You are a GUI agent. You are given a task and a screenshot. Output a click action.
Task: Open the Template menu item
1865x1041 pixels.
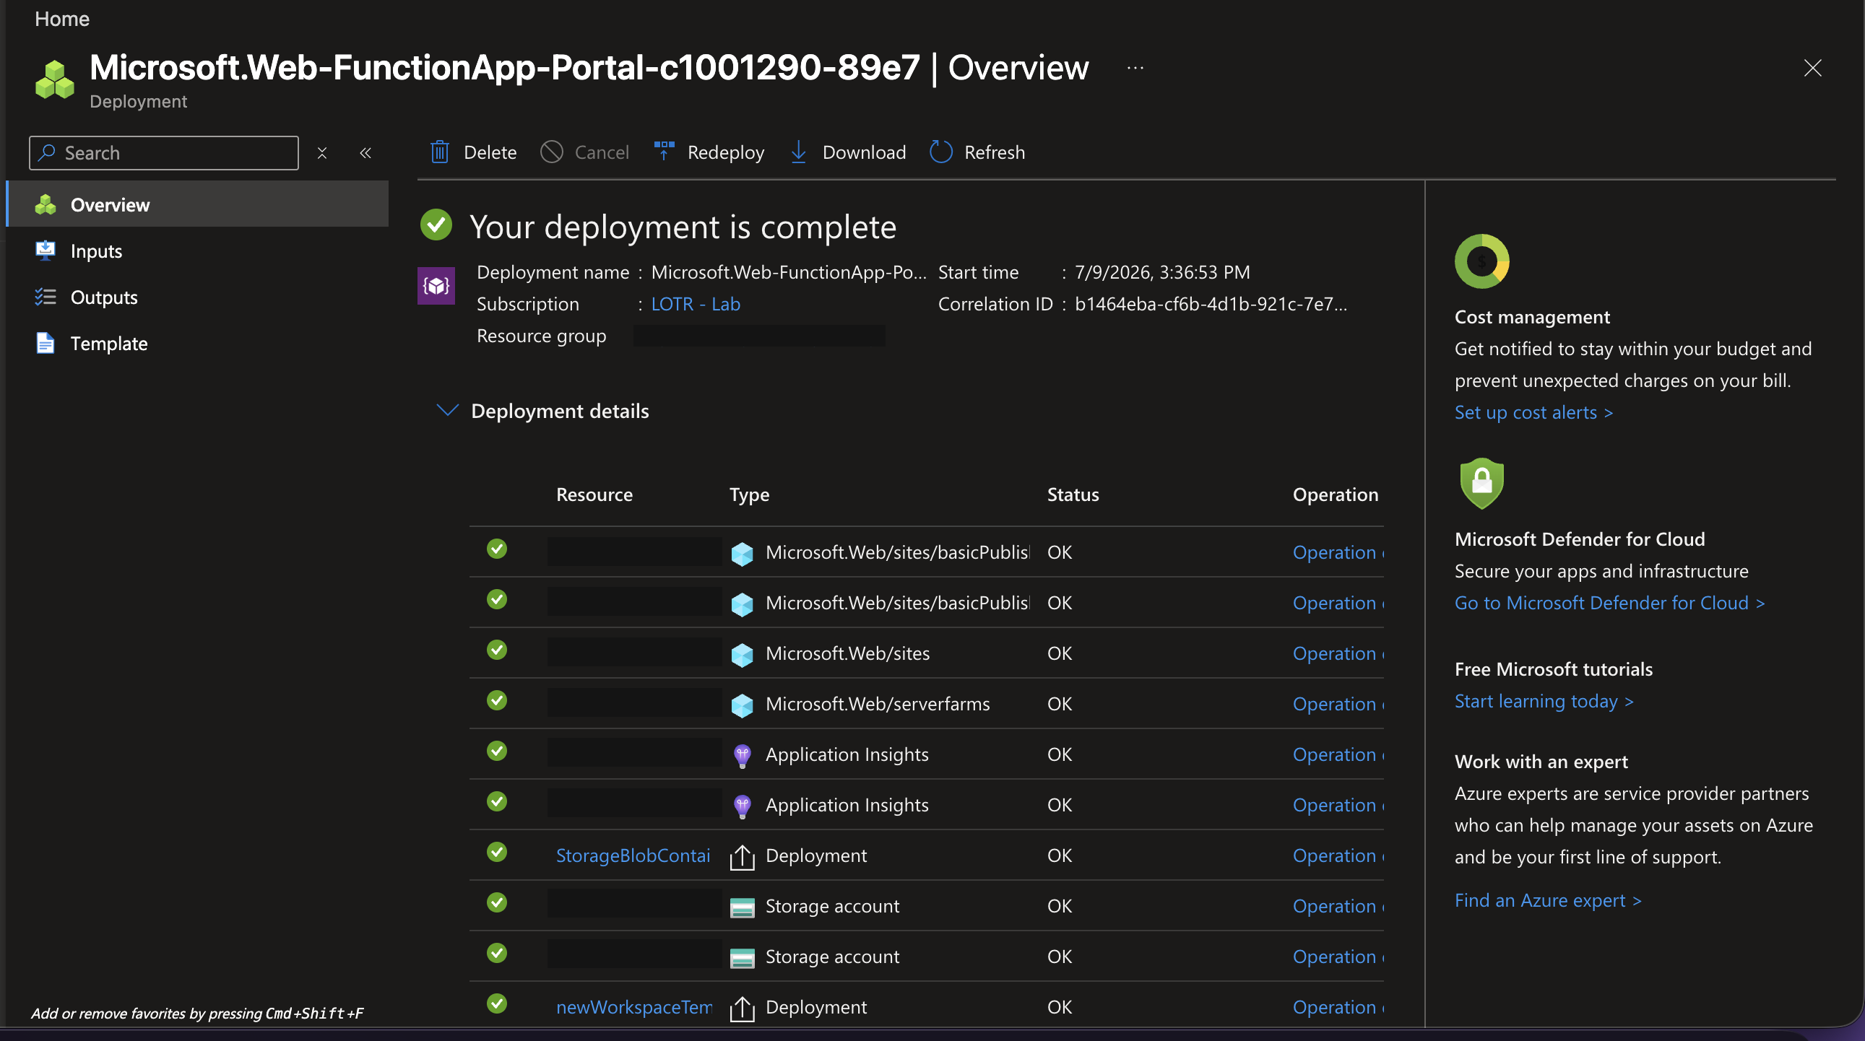coord(197,344)
